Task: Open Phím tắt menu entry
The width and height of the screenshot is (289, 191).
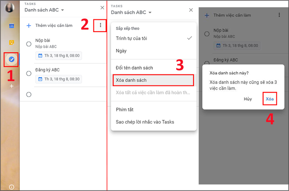Action: [154, 109]
